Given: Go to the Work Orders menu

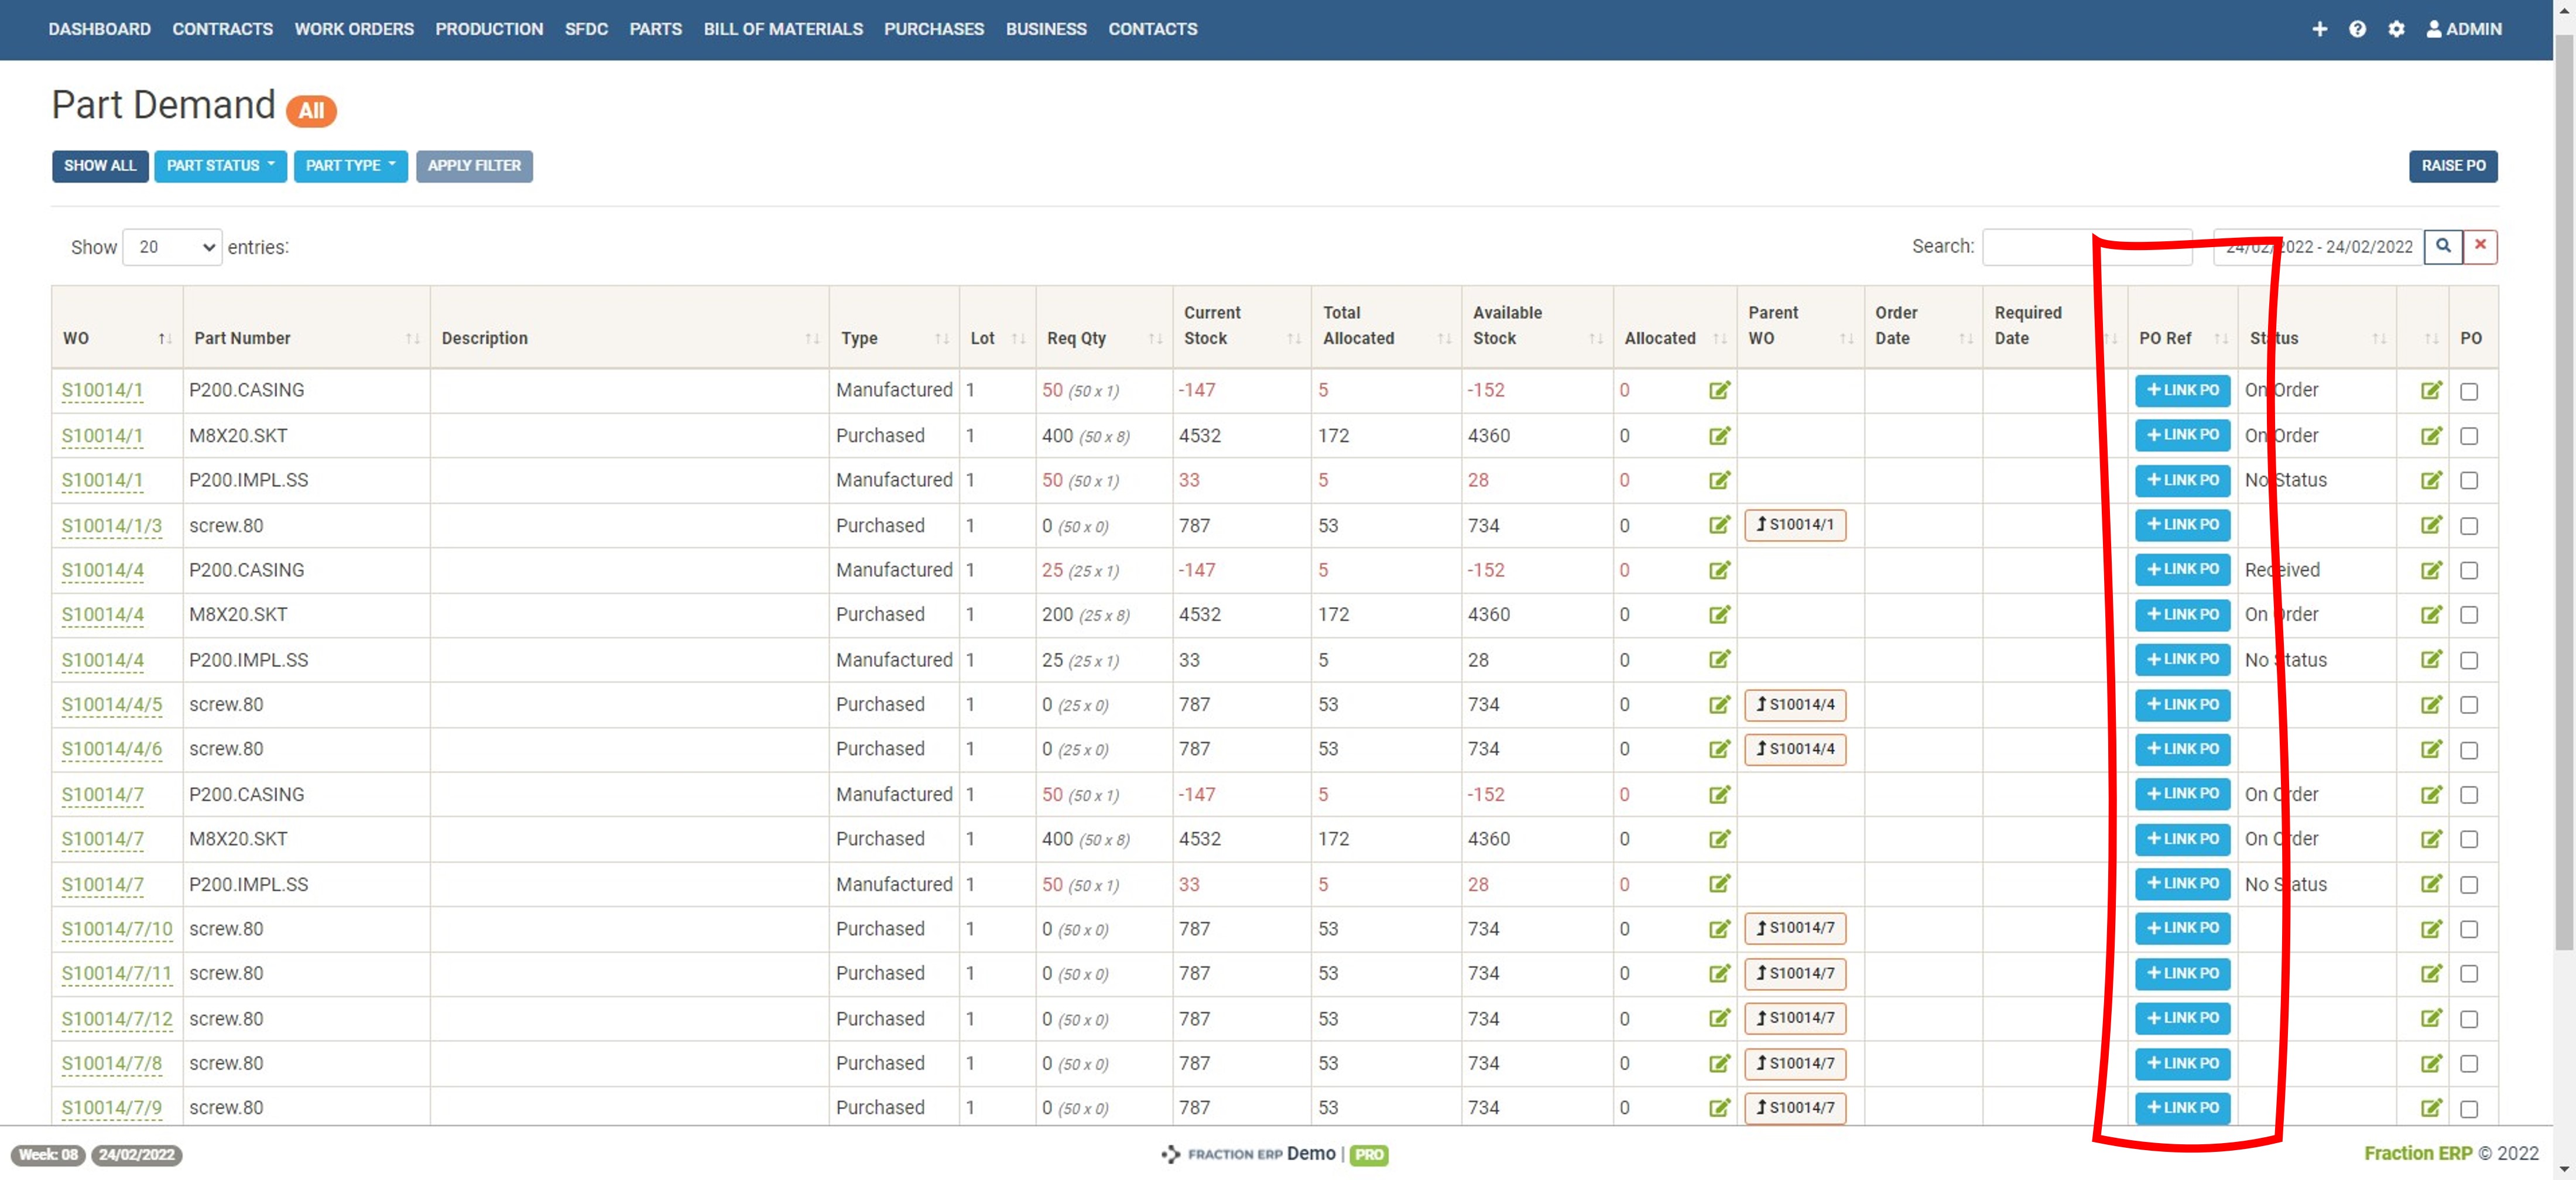Looking at the screenshot, I should tap(353, 29).
